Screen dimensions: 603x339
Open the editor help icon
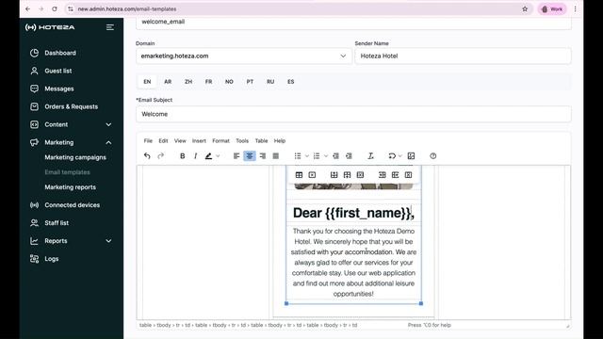433,156
